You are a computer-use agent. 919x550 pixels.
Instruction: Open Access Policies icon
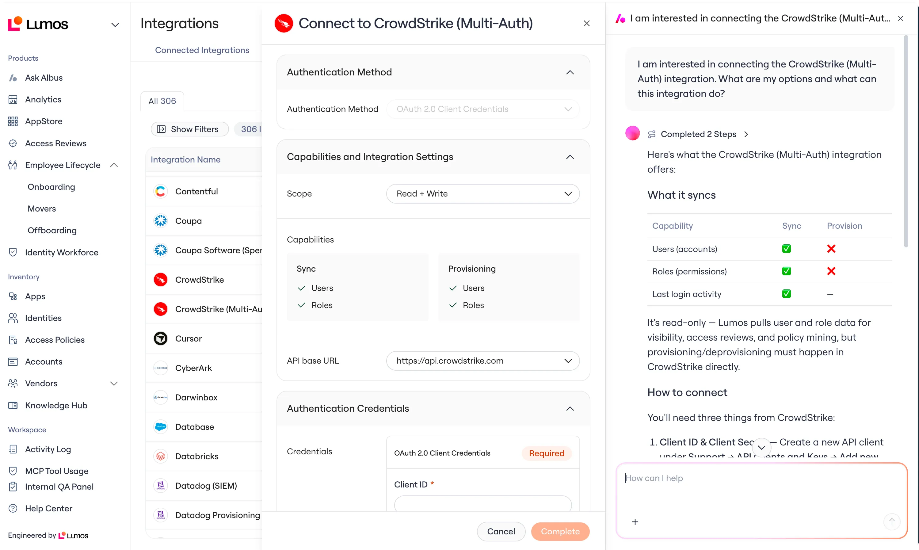13,340
